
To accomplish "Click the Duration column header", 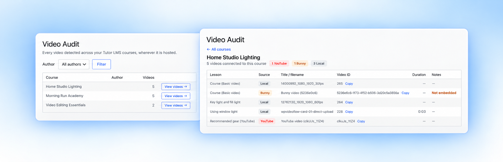I will click(419, 75).
